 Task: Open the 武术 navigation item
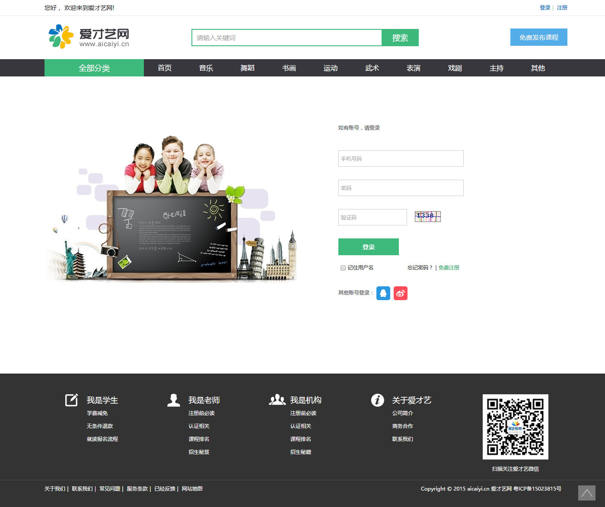pyautogui.click(x=372, y=68)
